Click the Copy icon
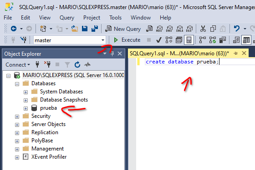The image size is (255, 170). point(213,29)
